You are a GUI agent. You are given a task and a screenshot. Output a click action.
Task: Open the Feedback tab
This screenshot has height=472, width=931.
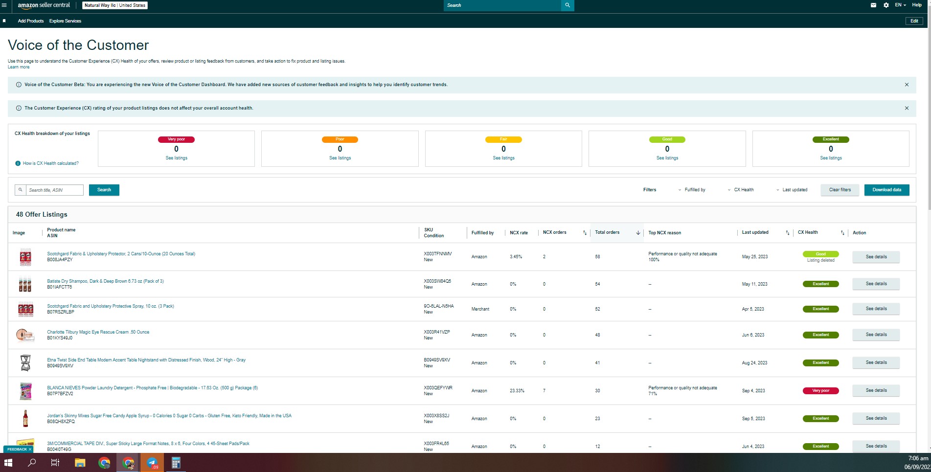[x=17, y=450]
